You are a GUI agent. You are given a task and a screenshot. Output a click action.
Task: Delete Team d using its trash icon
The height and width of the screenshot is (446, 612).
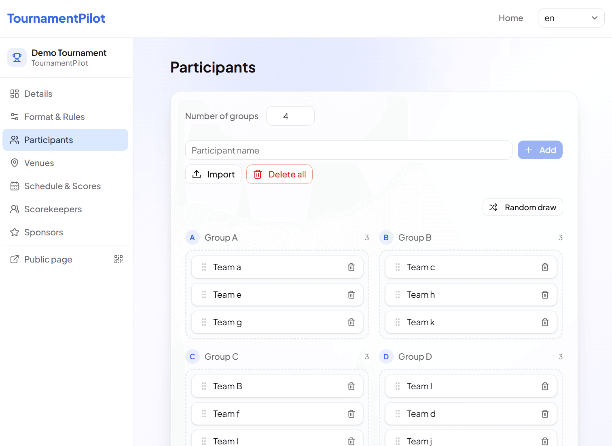pyautogui.click(x=545, y=414)
